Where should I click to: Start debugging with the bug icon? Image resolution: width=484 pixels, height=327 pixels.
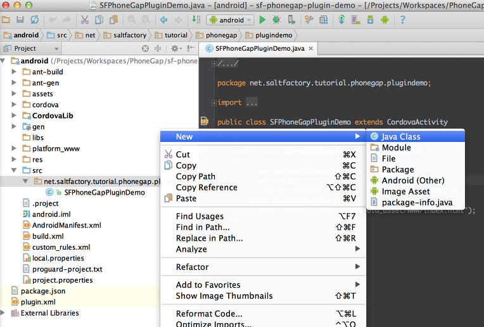[277, 20]
